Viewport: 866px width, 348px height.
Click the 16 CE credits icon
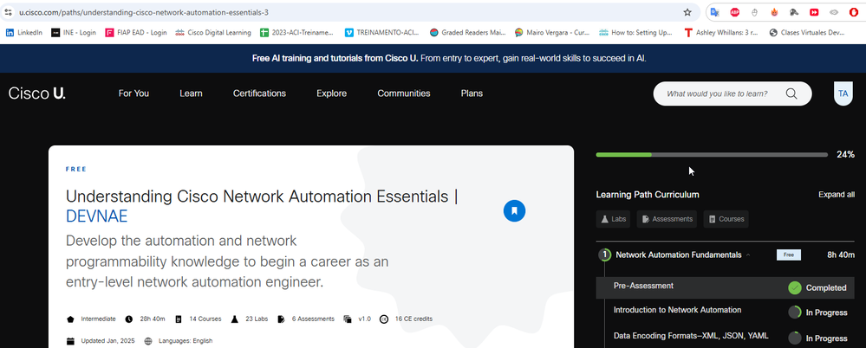[x=384, y=319]
